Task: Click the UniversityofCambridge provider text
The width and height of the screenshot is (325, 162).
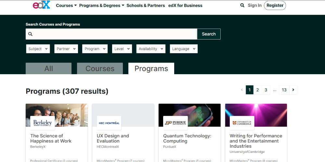Action: [247, 152]
